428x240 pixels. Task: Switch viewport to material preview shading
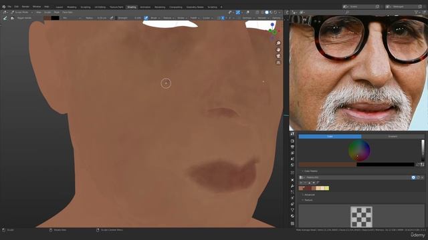(x=271, y=12)
